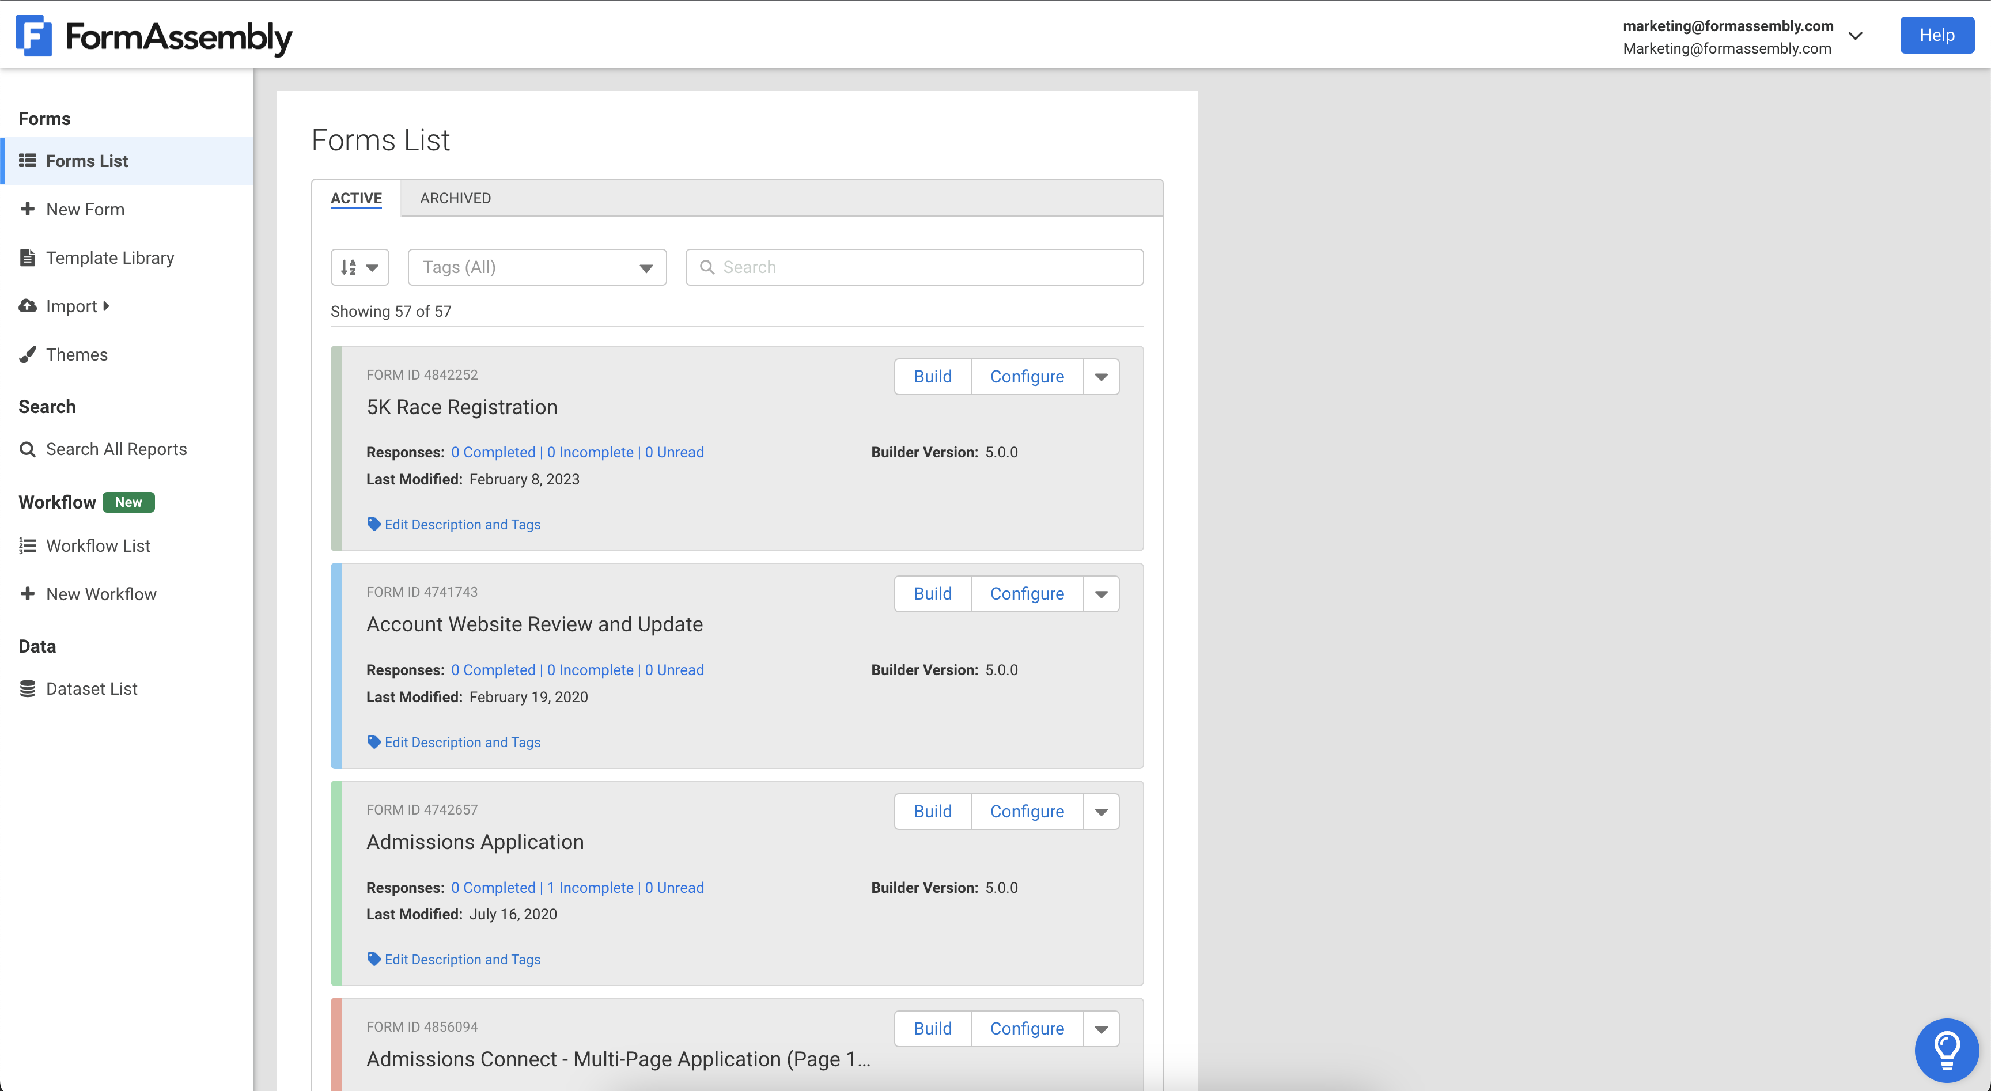This screenshot has height=1091, width=1991.
Task: Click the Themes paintbrush icon
Action: (28, 355)
